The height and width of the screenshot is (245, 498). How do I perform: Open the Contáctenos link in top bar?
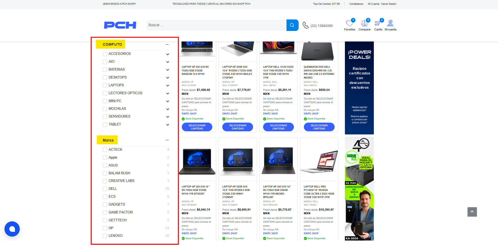pos(356,4)
